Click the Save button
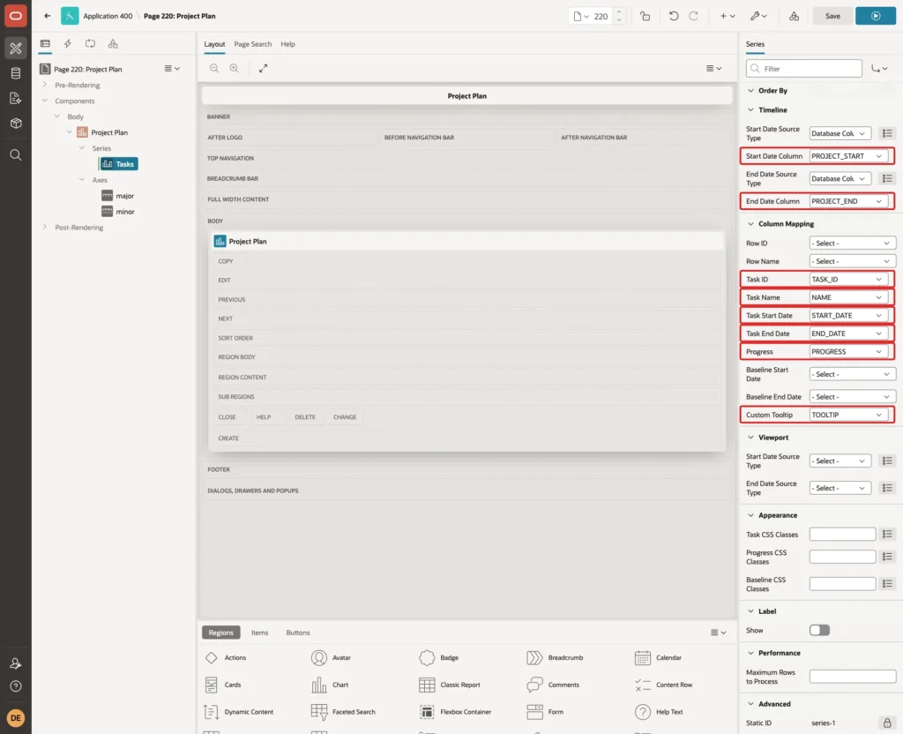Screen dimensions: 903x734 (x=832, y=16)
